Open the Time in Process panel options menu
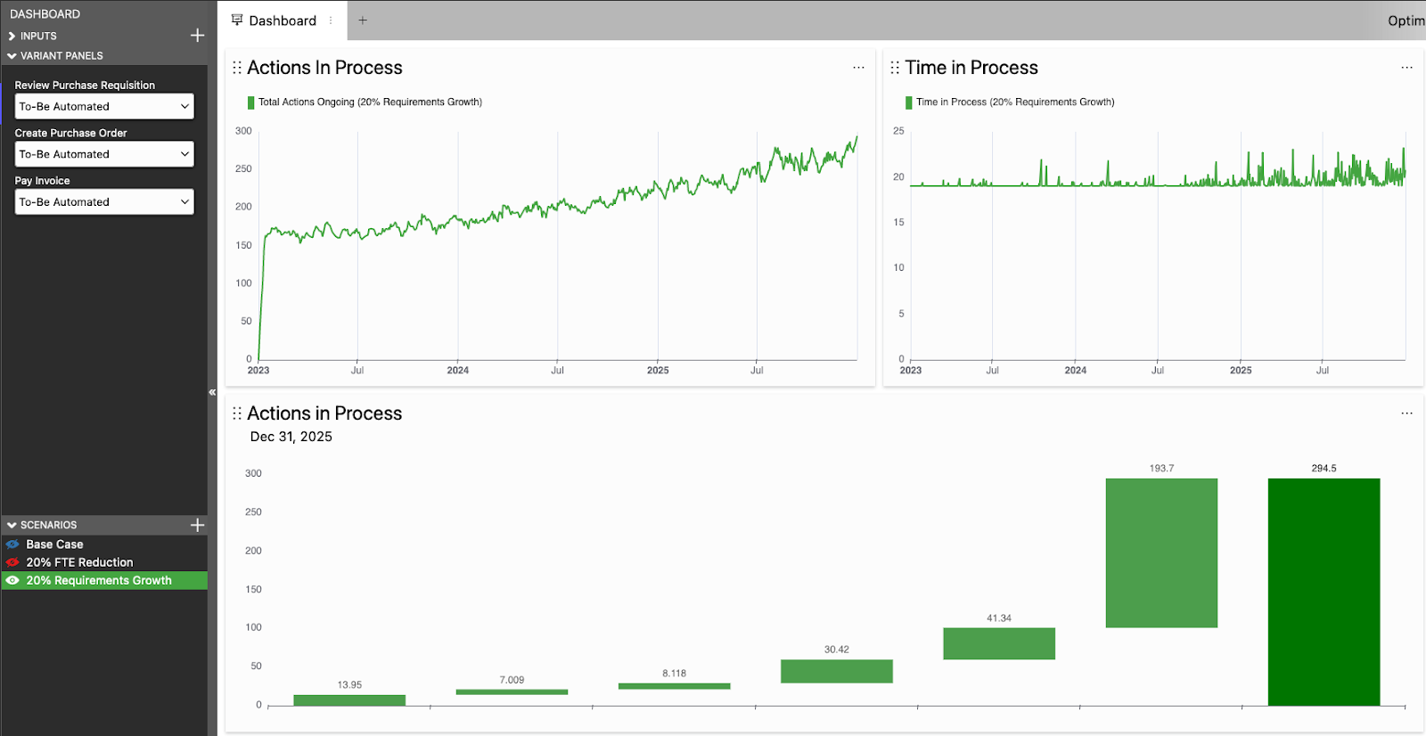The height and width of the screenshot is (736, 1426). (1406, 68)
